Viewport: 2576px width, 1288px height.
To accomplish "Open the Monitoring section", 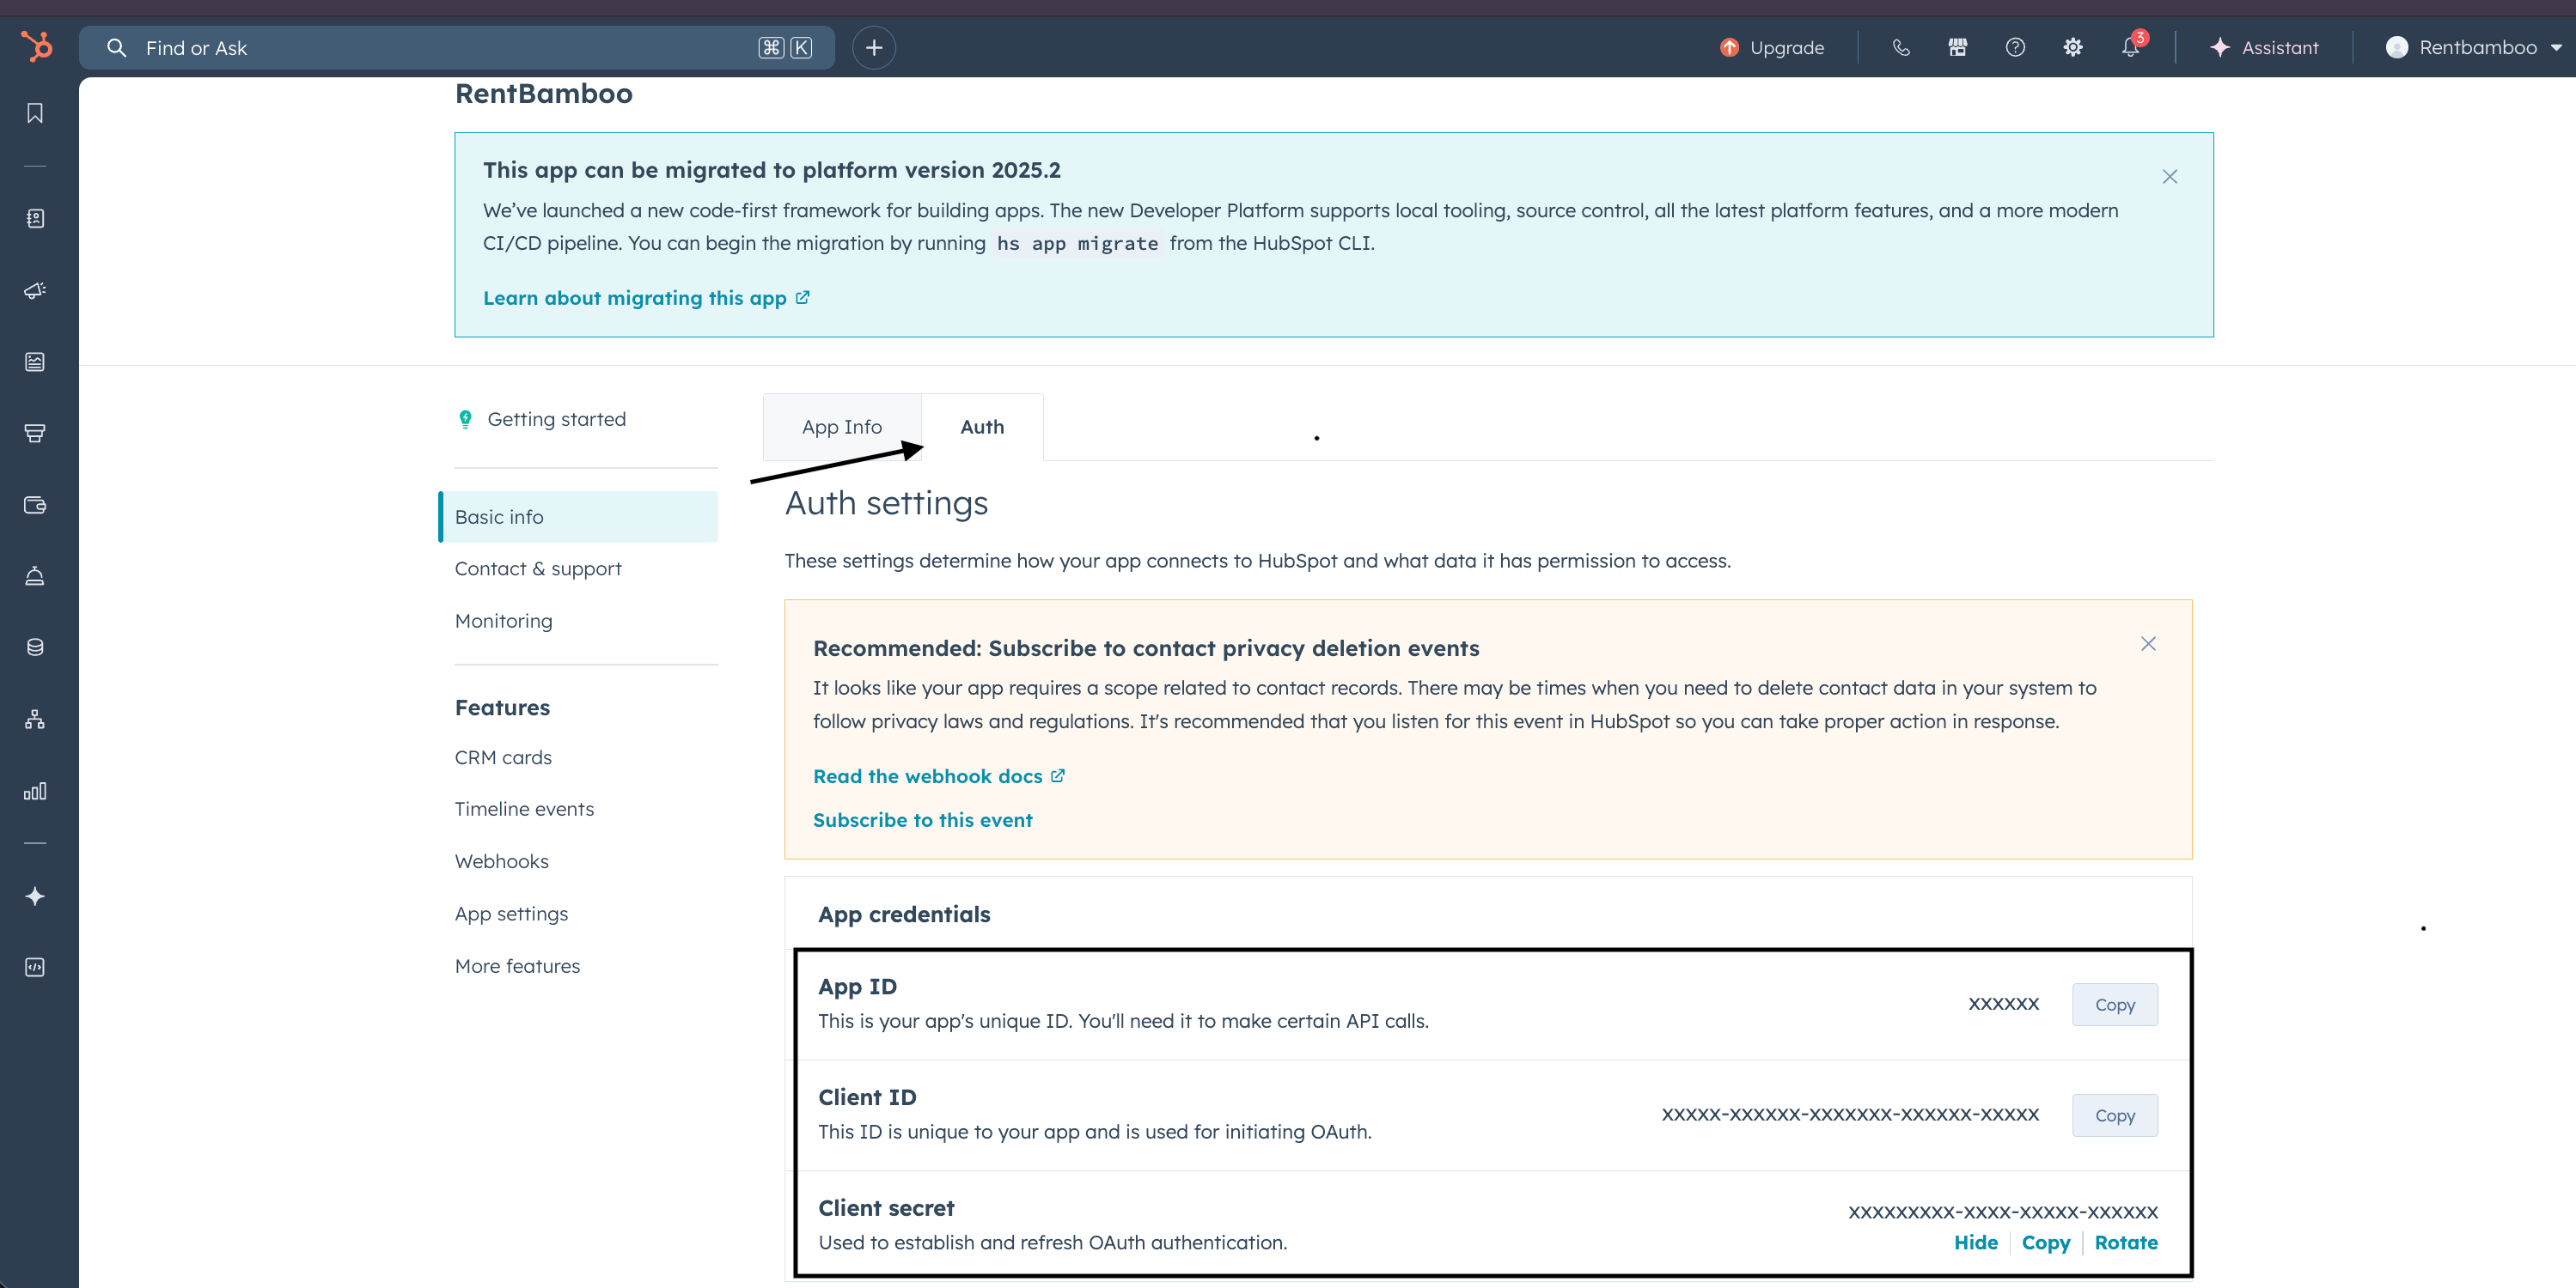I will [x=503, y=621].
